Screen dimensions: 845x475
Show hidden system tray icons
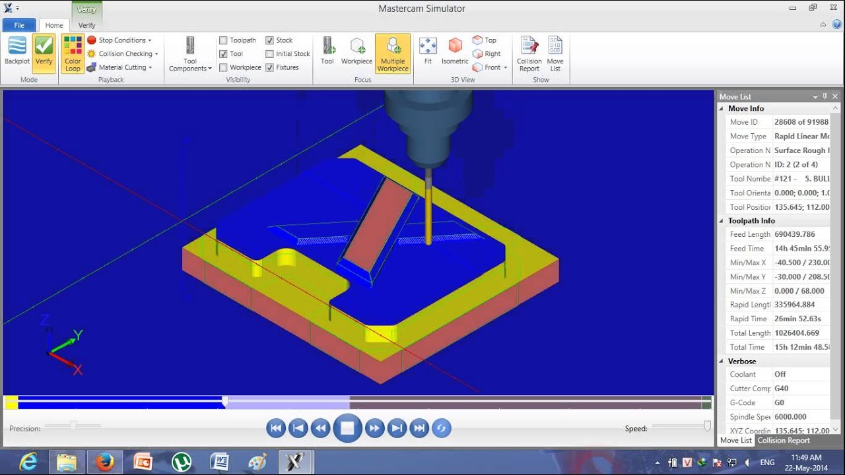point(658,463)
